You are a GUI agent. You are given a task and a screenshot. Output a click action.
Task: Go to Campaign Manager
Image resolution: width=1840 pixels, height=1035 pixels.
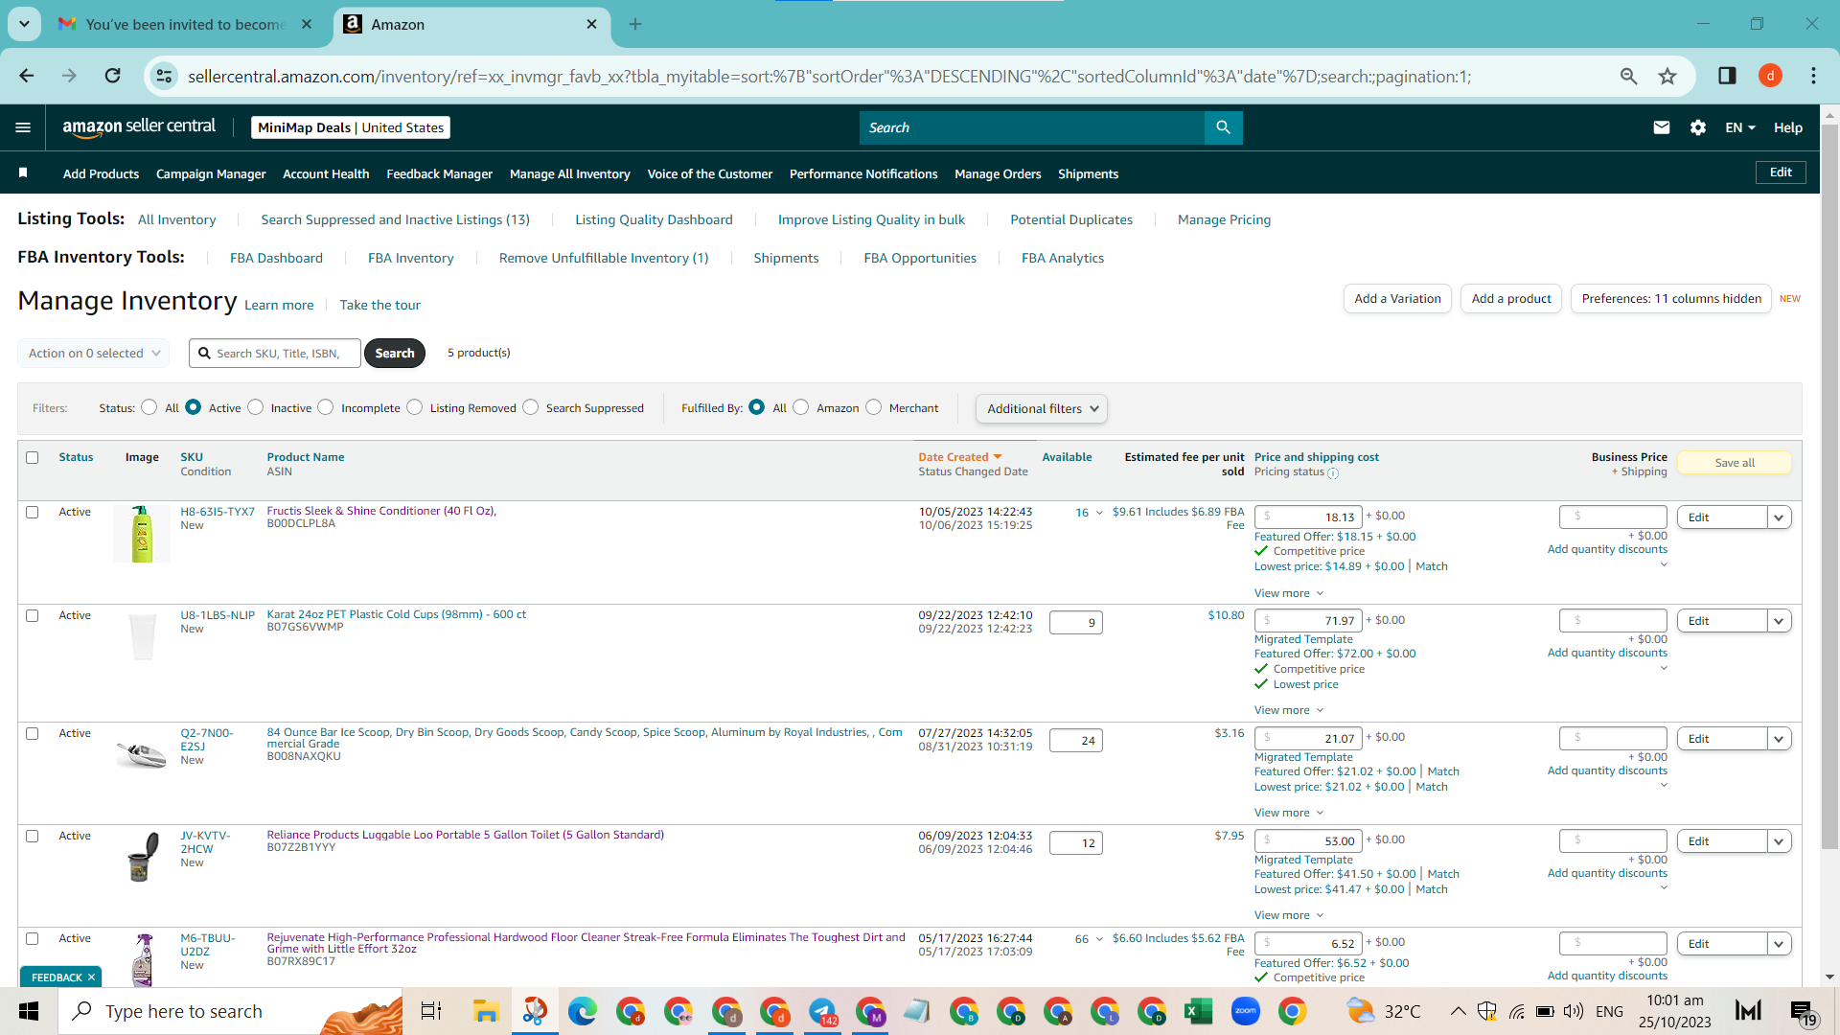click(211, 173)
